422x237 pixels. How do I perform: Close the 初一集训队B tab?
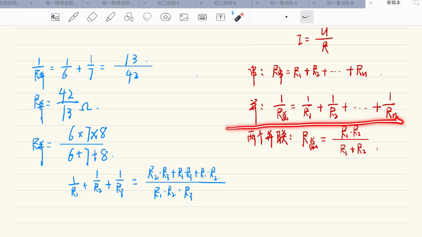pos(314,3)
